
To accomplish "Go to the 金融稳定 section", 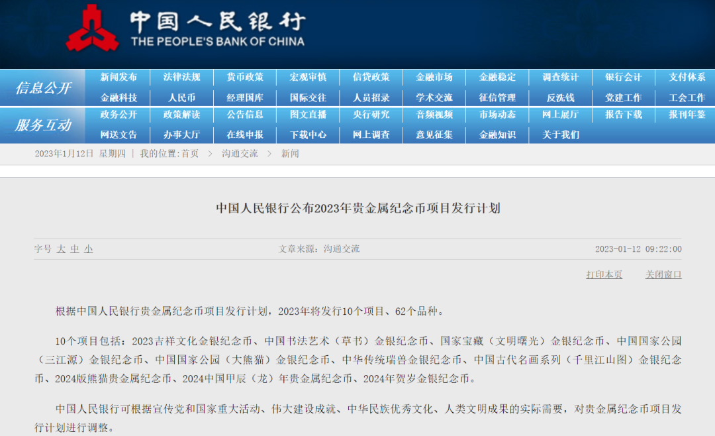I will coord(497,77).
